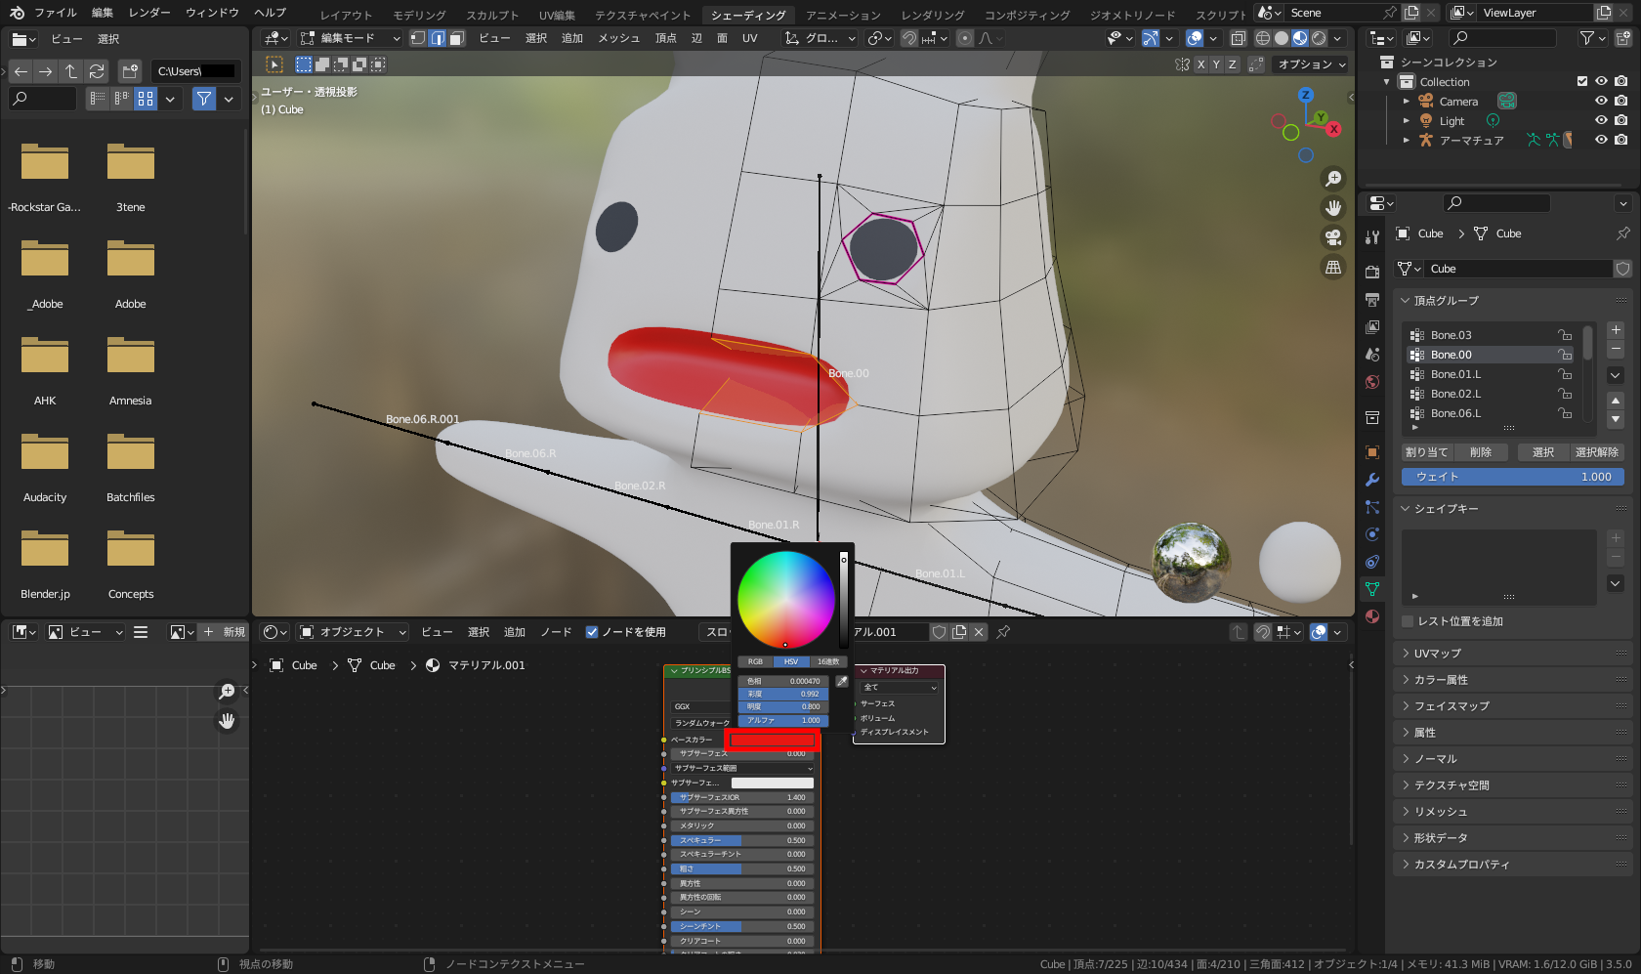Go back in the file browser
The image size is (1641, 974).
point(21,71)
